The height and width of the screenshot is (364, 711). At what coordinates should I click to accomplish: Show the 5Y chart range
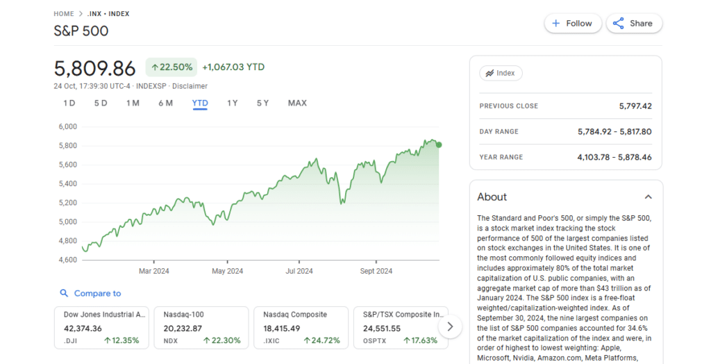(262, 103)
